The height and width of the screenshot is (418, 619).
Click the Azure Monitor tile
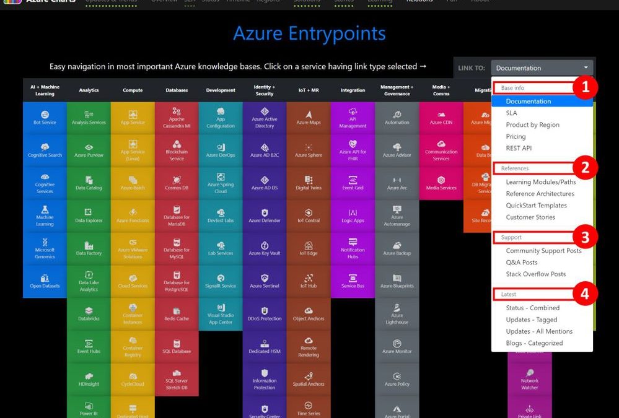[397, 347]
